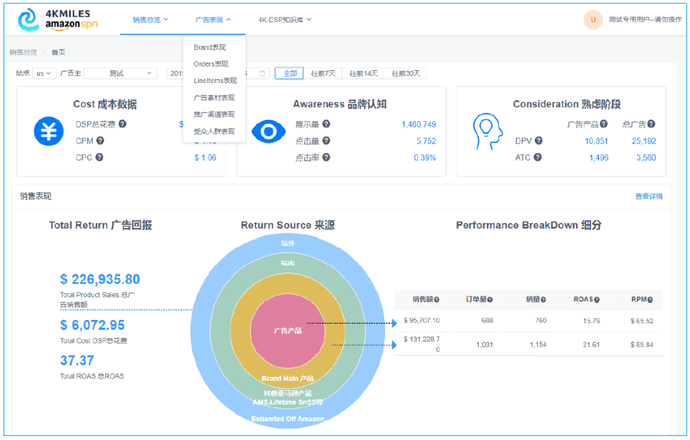Click the 4KMILES Amazon SPN logo
The width and height of the screenshot is (690, 440).
click(57, 20)
